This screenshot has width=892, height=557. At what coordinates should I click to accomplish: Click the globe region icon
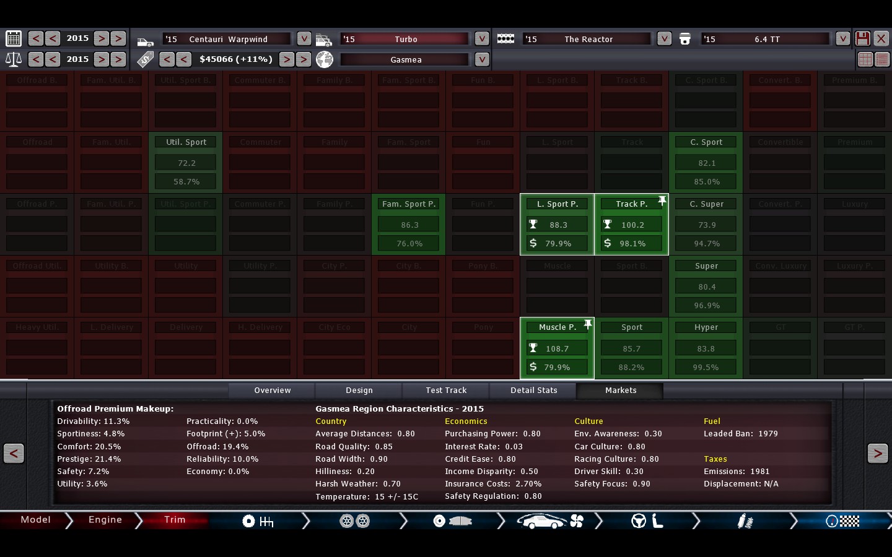point(324,59)
